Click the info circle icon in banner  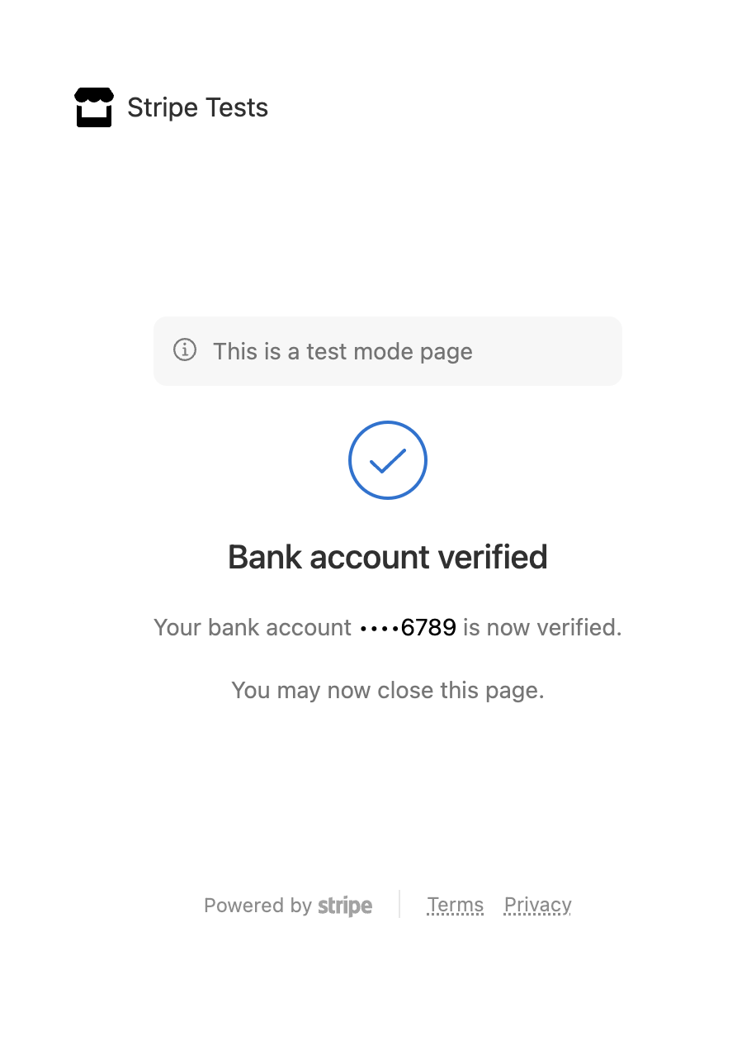pos(185,350)
